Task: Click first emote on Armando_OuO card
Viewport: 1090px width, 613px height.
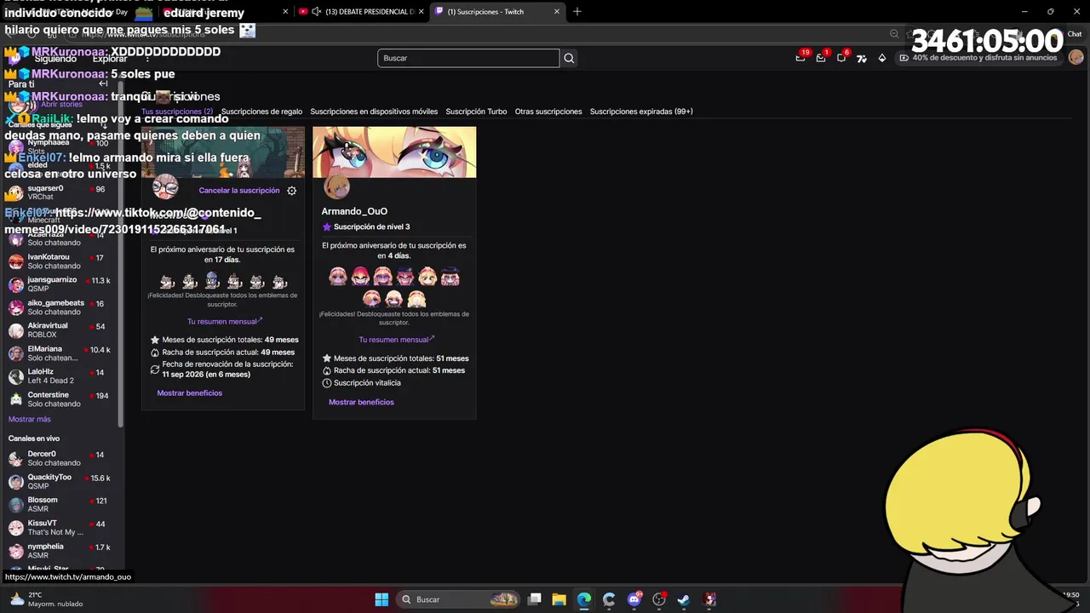Action: pos(338,277)
